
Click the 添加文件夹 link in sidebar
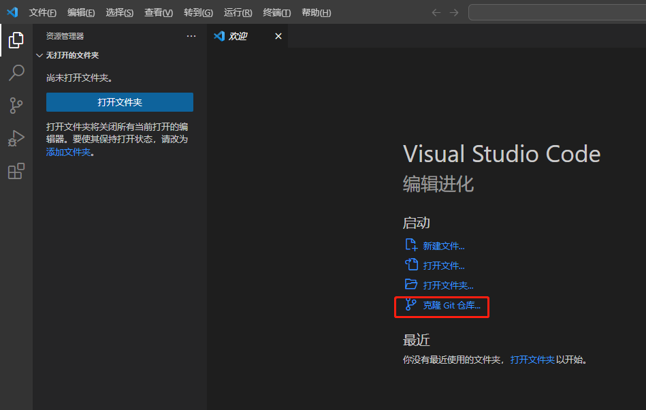pyautogui.click(x=68, y=152)
